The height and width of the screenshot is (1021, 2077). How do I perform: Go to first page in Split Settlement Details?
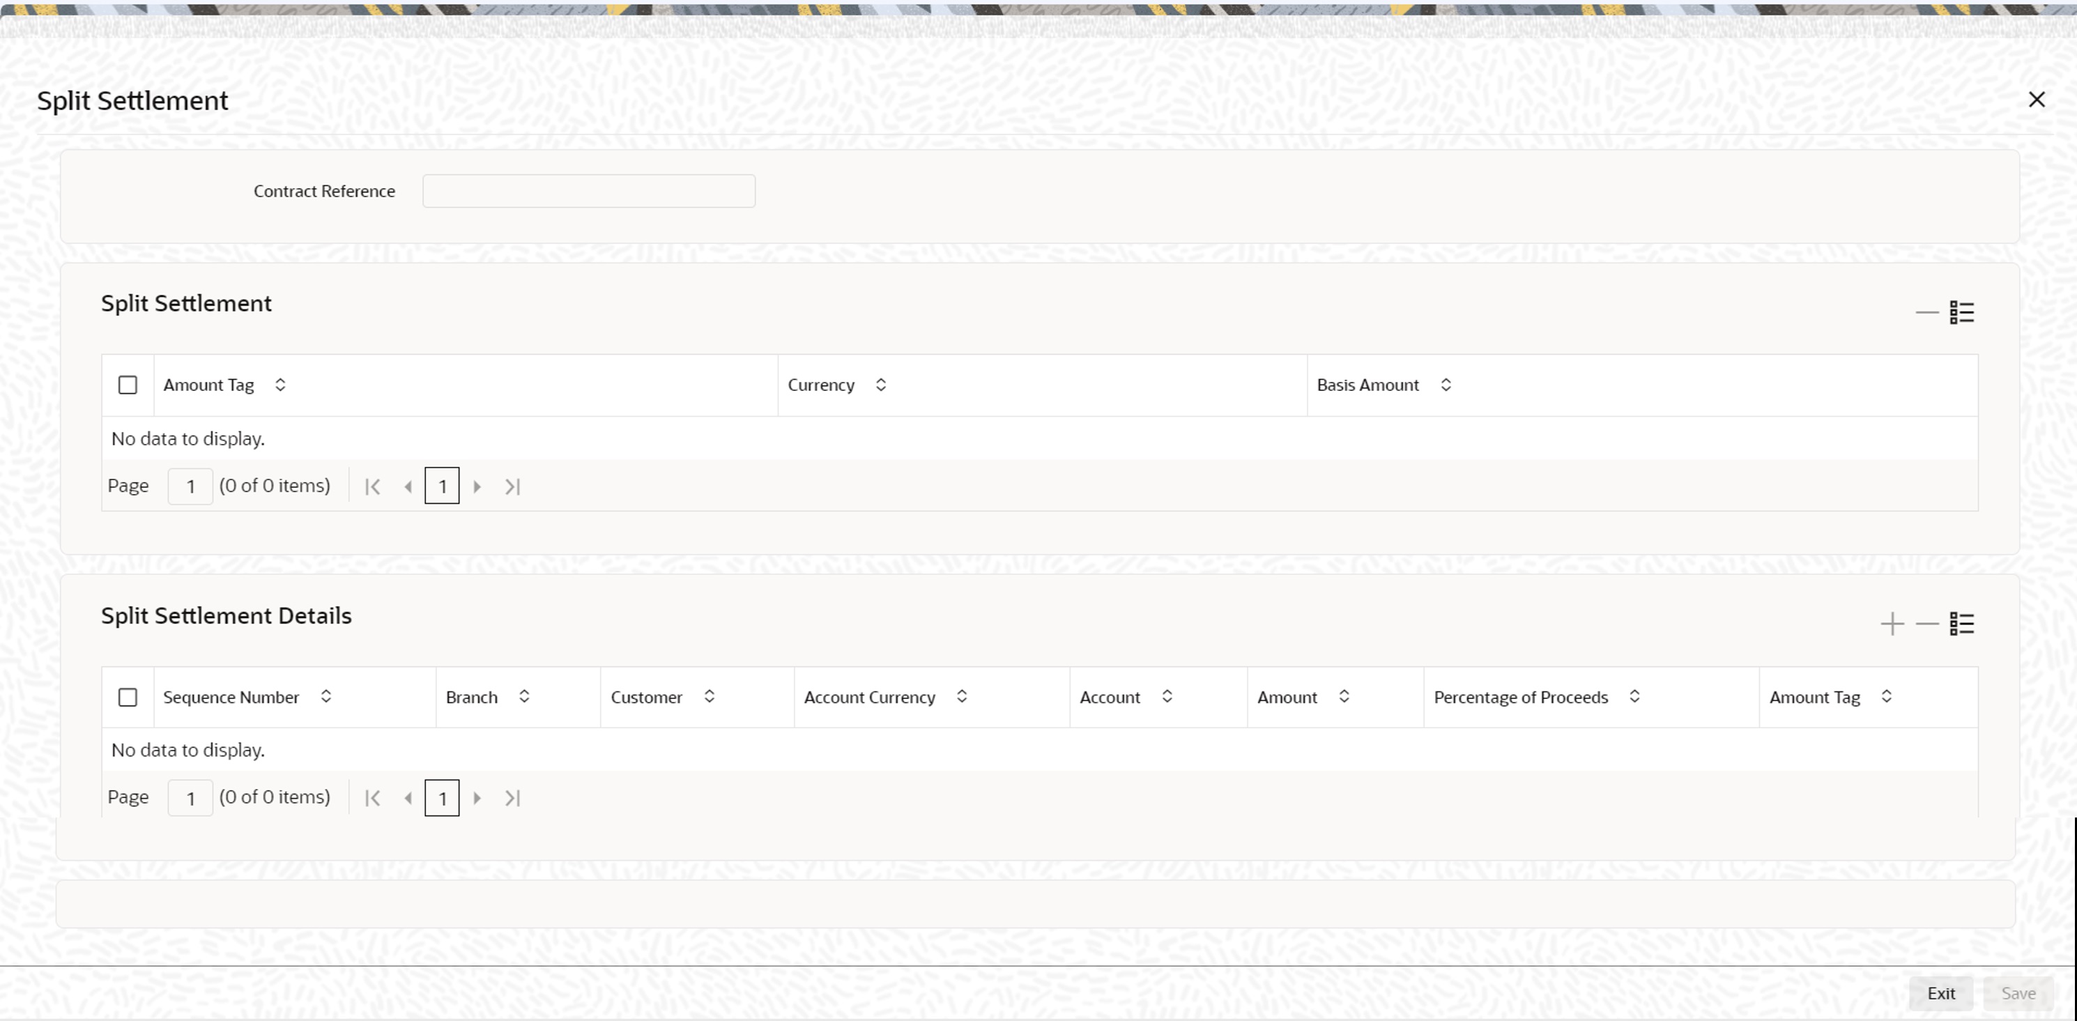point(372,797)
